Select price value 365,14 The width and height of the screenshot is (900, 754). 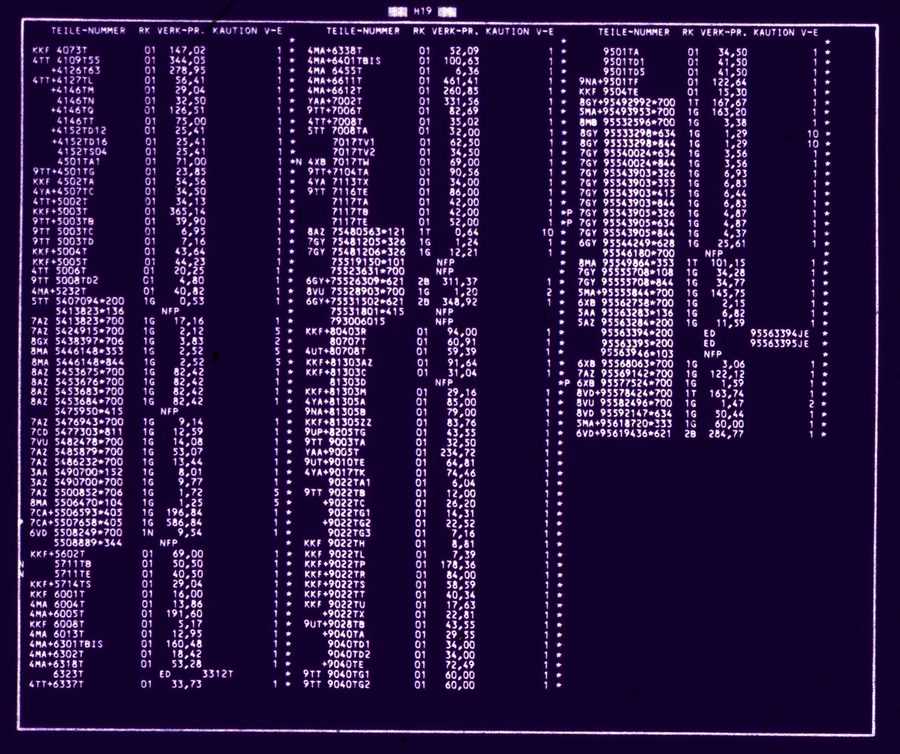188,212
